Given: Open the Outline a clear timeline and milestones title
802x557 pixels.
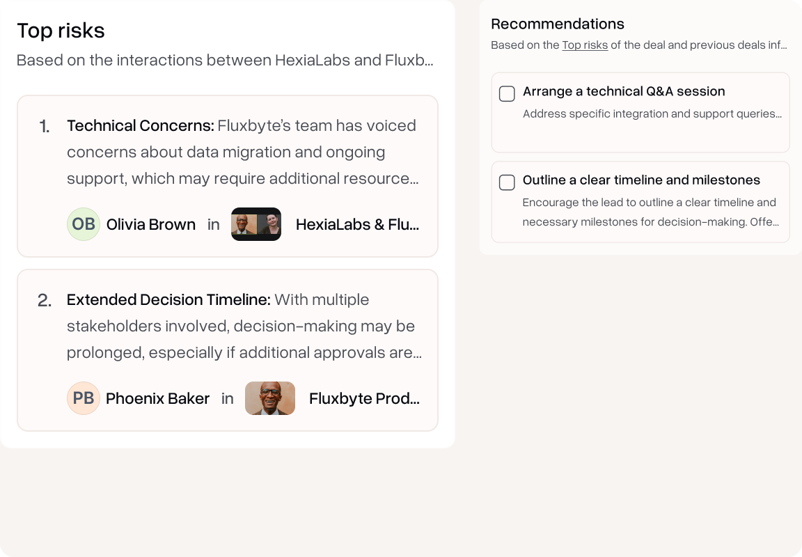Looking at the screenshot, I should click(x=641, y=180).
